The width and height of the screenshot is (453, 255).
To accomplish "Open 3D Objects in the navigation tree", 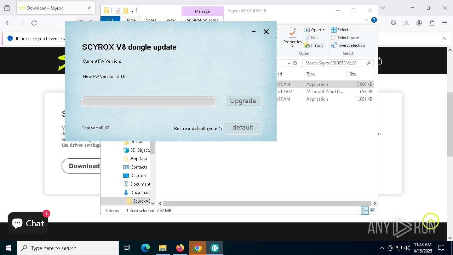I will click(137, 150).
